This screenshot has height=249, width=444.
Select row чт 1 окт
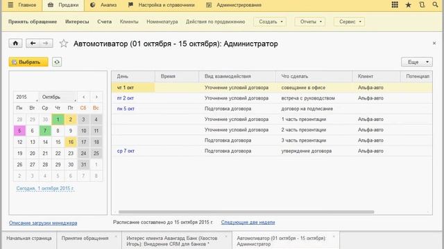point(272,88)
